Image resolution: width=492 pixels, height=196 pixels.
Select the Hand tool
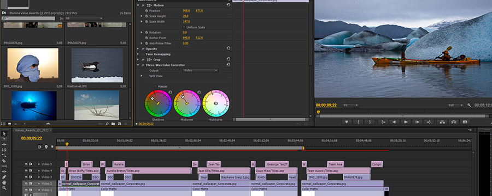click(x=4, y=182)
